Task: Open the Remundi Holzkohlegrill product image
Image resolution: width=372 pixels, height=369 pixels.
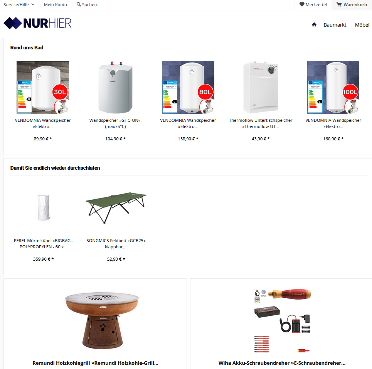Action: tap(102, 320)
